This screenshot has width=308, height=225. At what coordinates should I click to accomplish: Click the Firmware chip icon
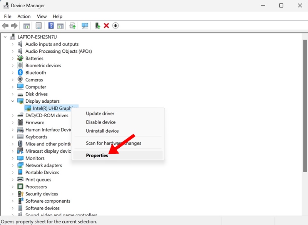[x=20, y=122]
